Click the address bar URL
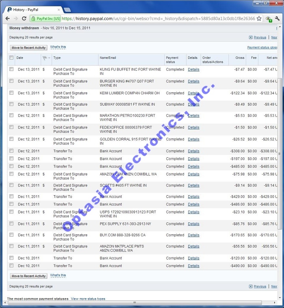This screenshot has height=308, width=284. coord(158,19)
